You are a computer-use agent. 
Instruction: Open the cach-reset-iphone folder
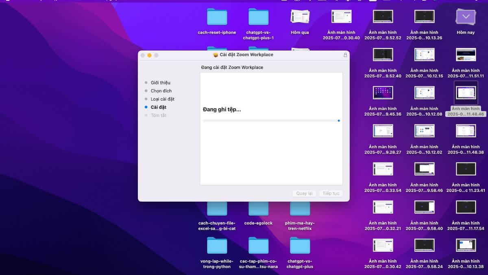tap(217, 17)
